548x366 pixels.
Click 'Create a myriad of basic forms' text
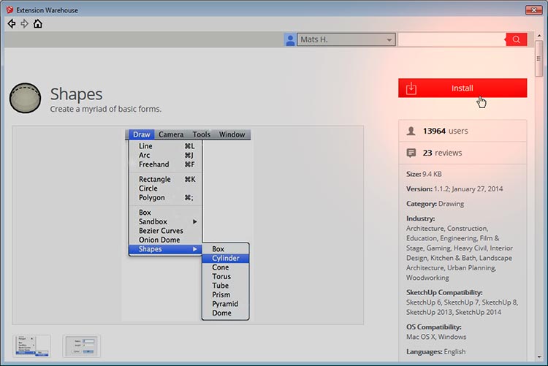[x=106, y=109]
